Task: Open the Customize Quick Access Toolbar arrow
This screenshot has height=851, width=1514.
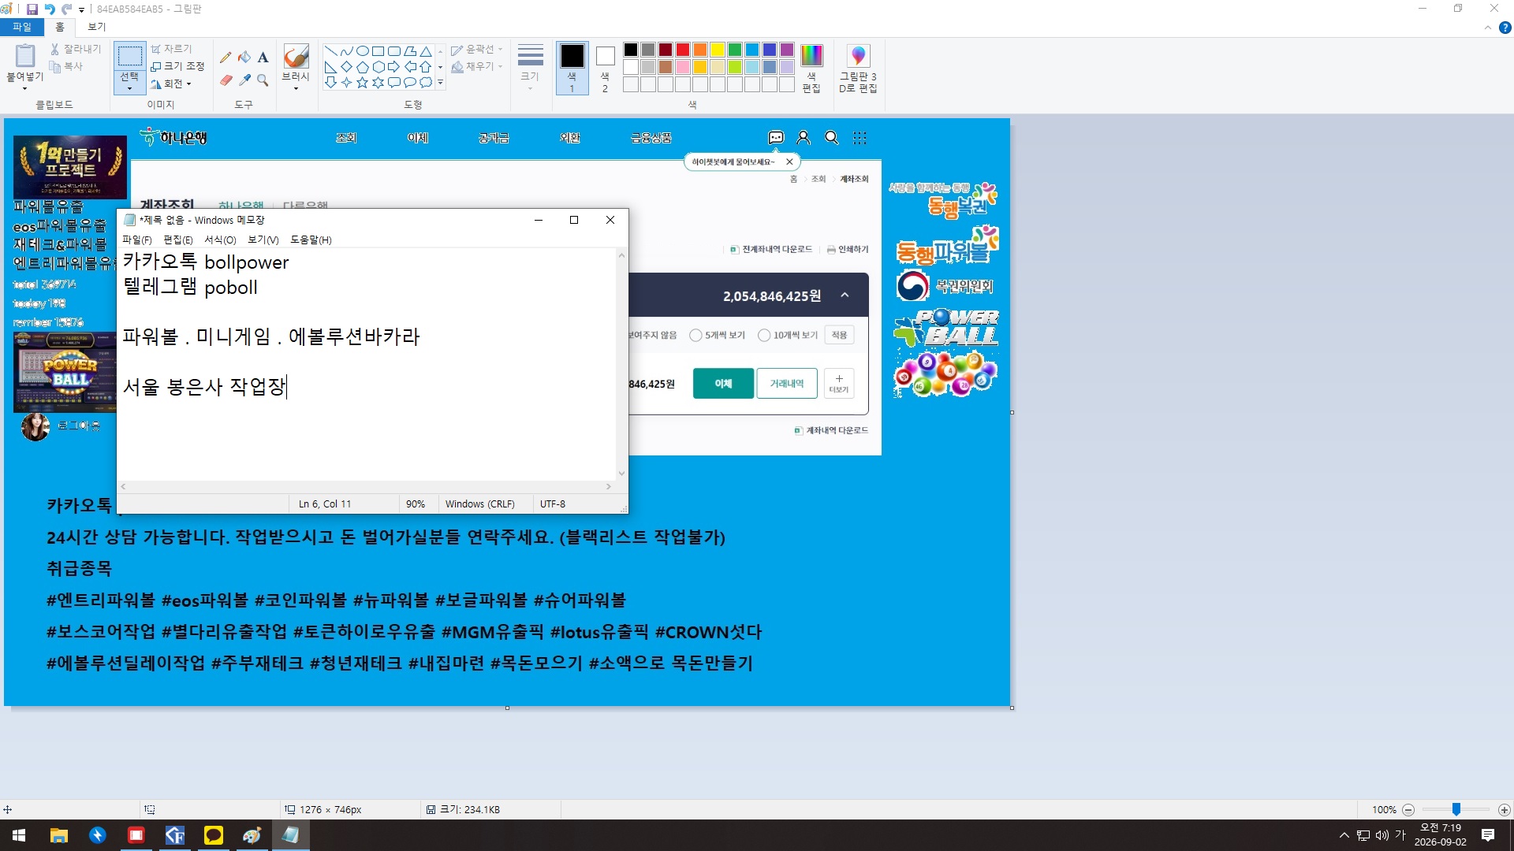Action: 81,9
